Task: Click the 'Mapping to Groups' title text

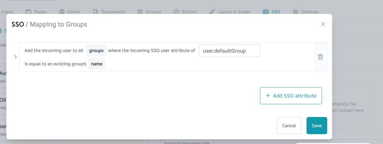Action: pos(58,24)
